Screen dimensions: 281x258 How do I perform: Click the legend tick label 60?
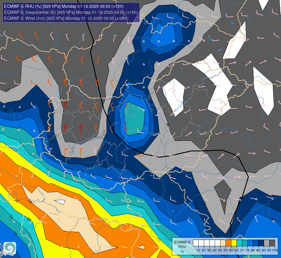pos(231,250)
